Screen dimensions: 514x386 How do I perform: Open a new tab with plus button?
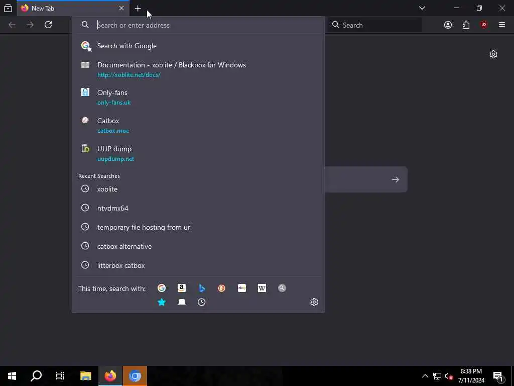click(138, 8)
